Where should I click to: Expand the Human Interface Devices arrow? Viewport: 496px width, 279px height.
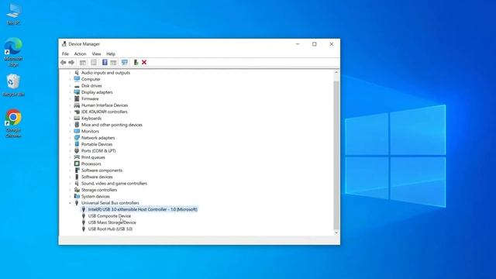70,105
